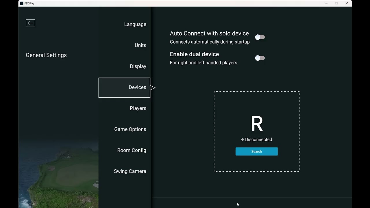Open the Players settings tab
This screenshot has height=208, width=370.
(138, 108)
